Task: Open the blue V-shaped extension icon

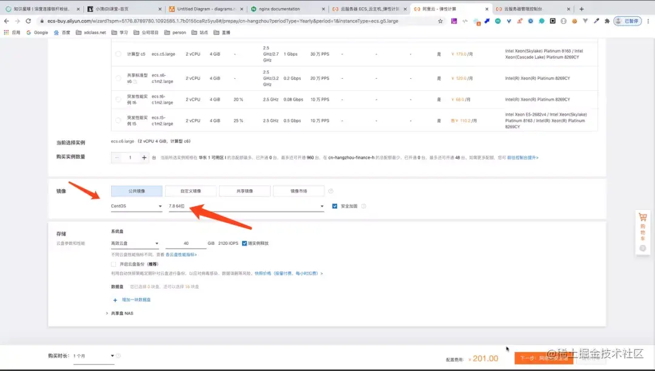Action: pos(509,21)
